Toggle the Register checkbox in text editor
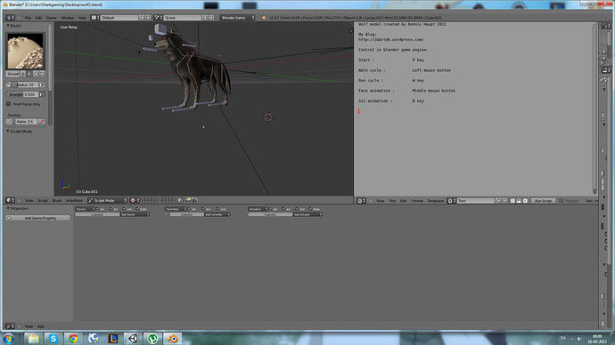The height and width of the screenshot is (345, 615). pos(562,201)
